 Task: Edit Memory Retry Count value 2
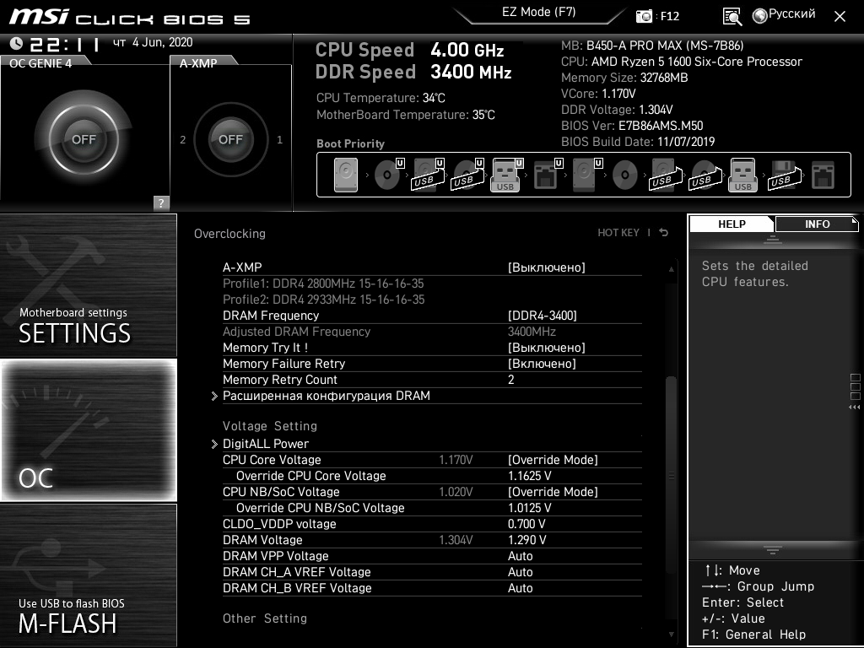coord(510,380)
